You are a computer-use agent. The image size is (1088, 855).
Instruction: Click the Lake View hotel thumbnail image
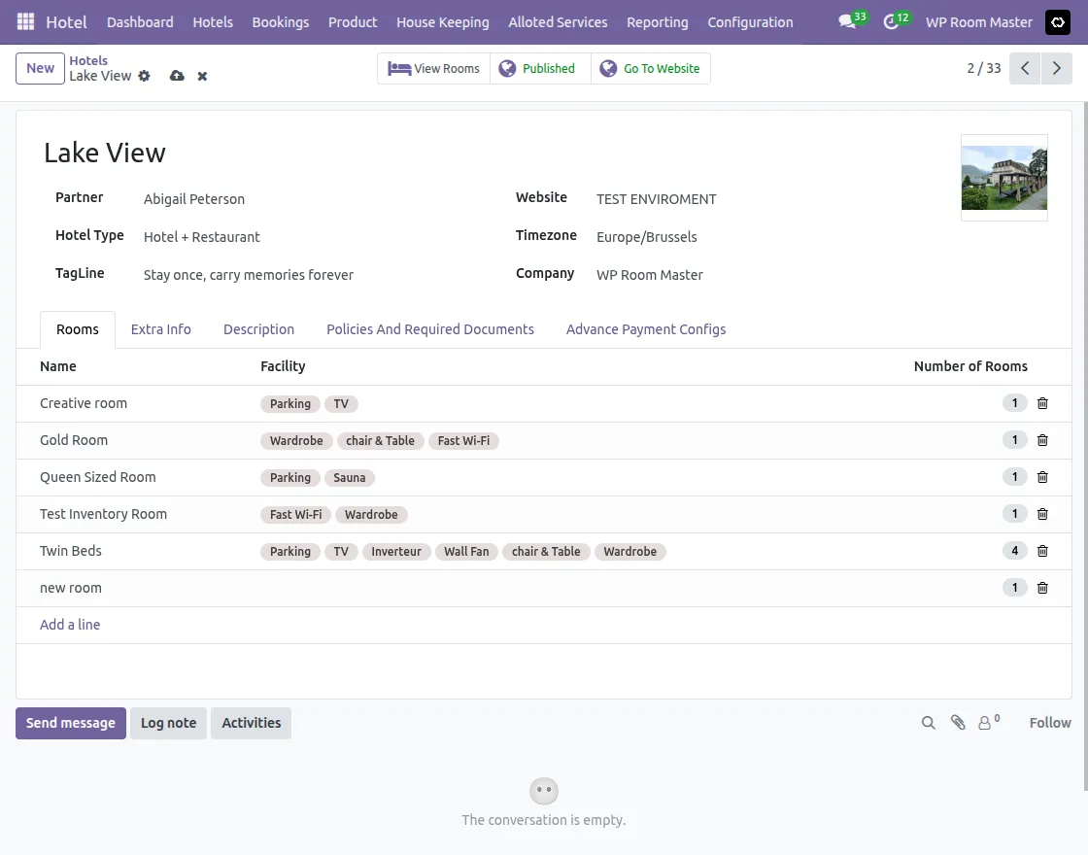pos(1003,178)
